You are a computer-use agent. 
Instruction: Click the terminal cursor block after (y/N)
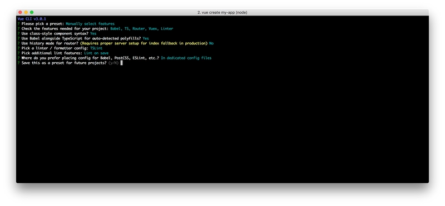click(x=121, y=63)
